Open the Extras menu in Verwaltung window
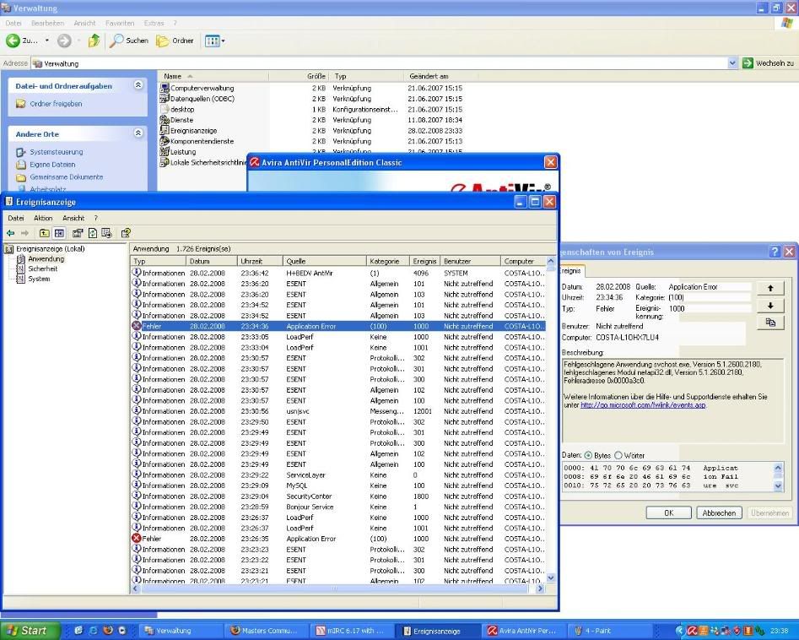 tap(154, 24)
